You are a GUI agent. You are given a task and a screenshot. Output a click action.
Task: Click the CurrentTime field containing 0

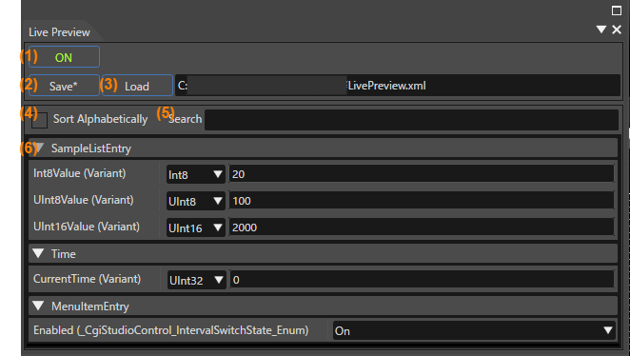[422, 279]
